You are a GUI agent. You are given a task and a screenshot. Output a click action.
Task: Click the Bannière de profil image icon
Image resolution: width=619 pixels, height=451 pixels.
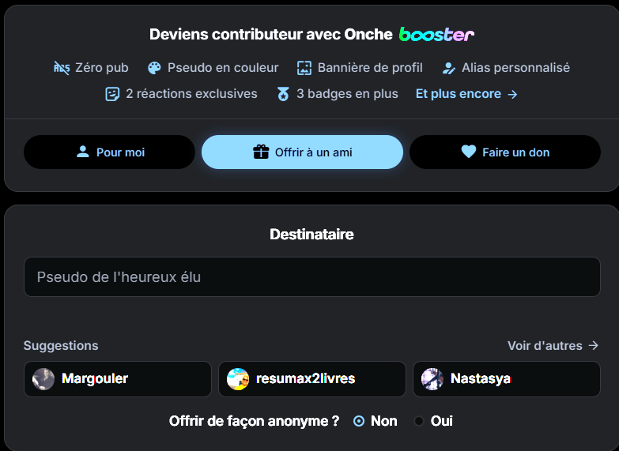pos(304,68)
